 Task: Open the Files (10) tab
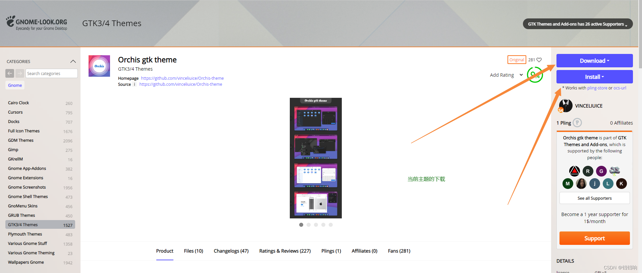(x=194, y=251)
